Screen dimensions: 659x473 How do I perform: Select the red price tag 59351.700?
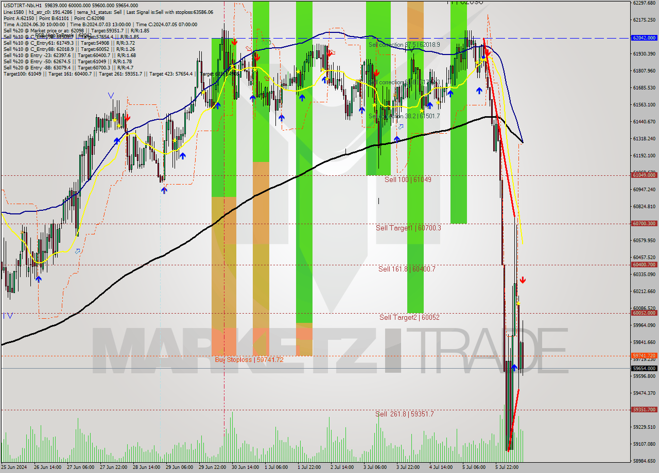pyautogui.click(x=644, y=410)
